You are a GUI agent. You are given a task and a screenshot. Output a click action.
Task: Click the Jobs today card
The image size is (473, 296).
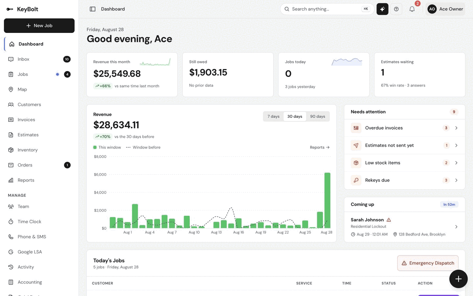coord(324,75)
